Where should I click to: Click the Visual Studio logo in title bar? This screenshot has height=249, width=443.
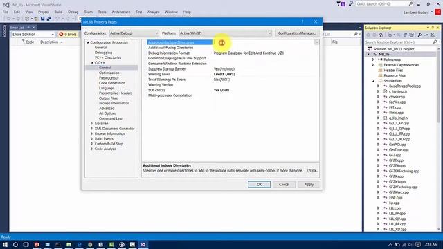(6, 5)
